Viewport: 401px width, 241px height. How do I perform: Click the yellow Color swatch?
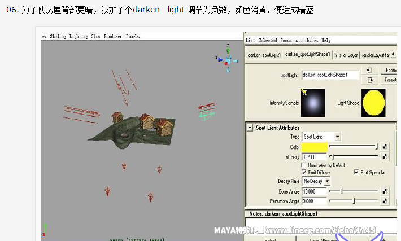tap(315, 147)
